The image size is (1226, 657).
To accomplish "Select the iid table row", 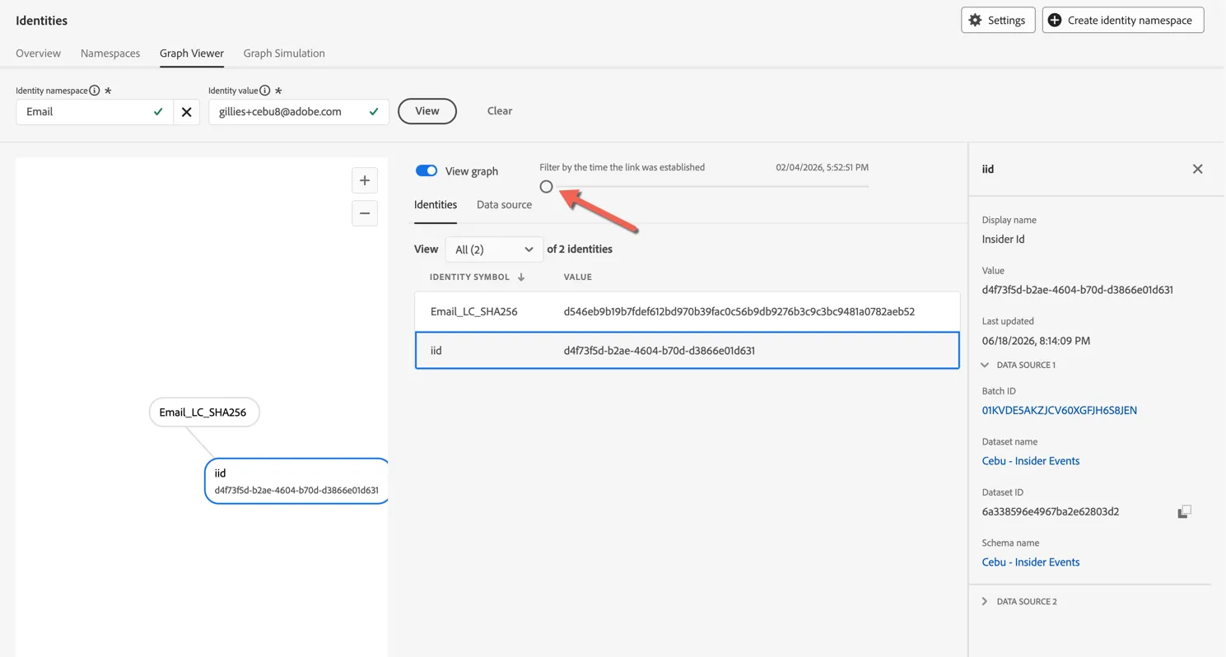I will tap(688, 351).
